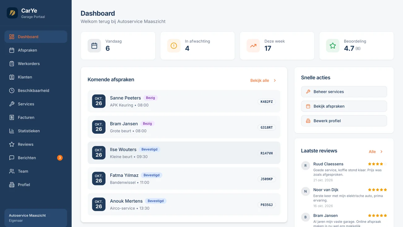Click the Berichten chat bubble icon

click(12, 158)
